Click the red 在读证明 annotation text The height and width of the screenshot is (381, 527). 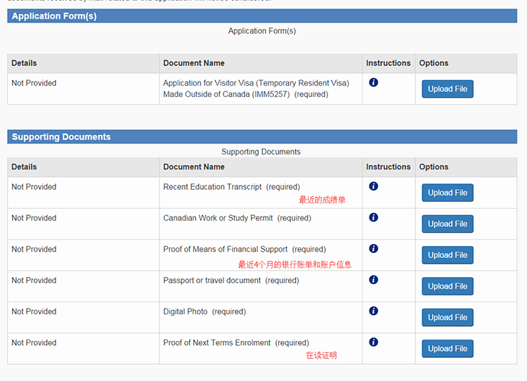[x=321, y=356]
